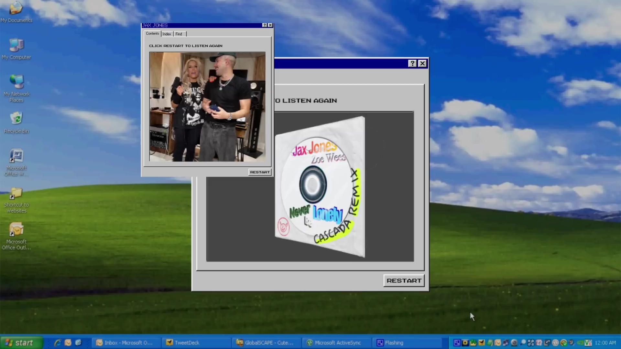The width and height of the screenshot is (621, 349).
Task: Click the first blue tray icon
Action: (x=457, y=343)
